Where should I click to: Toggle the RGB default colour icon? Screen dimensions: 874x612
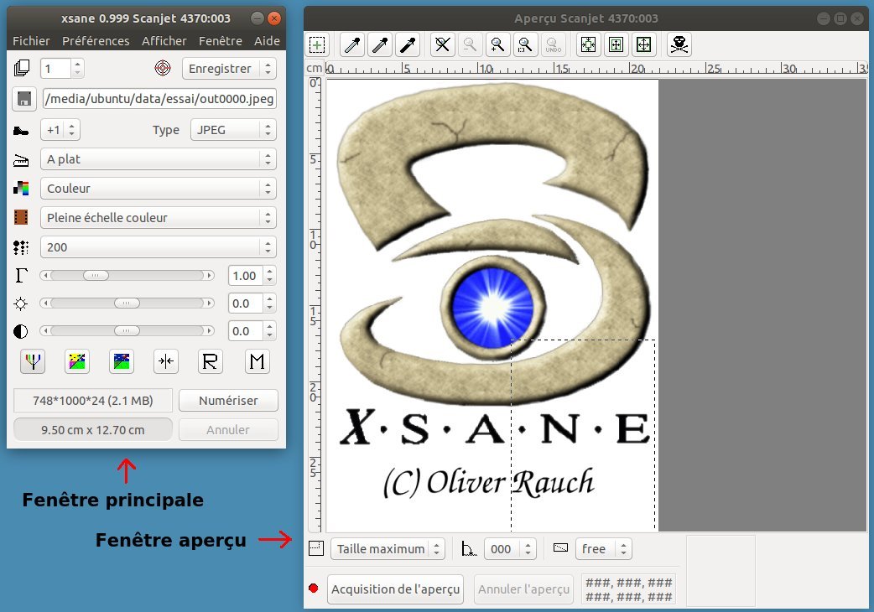point(33,362)
